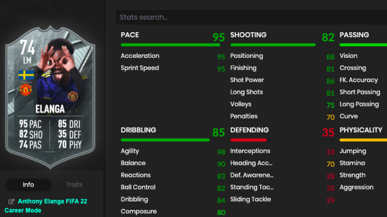Click the PACE category heading
Screen dimensions: 387x217
[x=130, y=35]
